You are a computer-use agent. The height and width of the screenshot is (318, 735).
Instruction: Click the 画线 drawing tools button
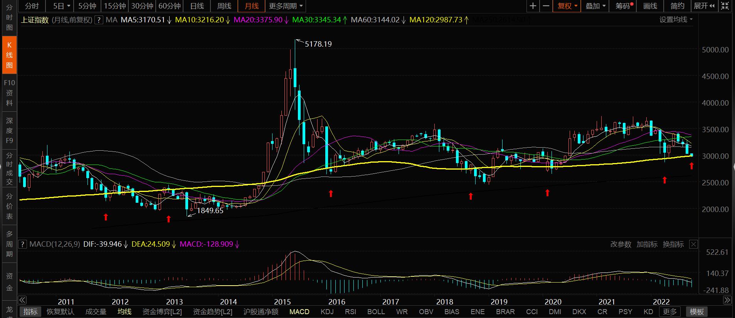click(x=650, y=6)
